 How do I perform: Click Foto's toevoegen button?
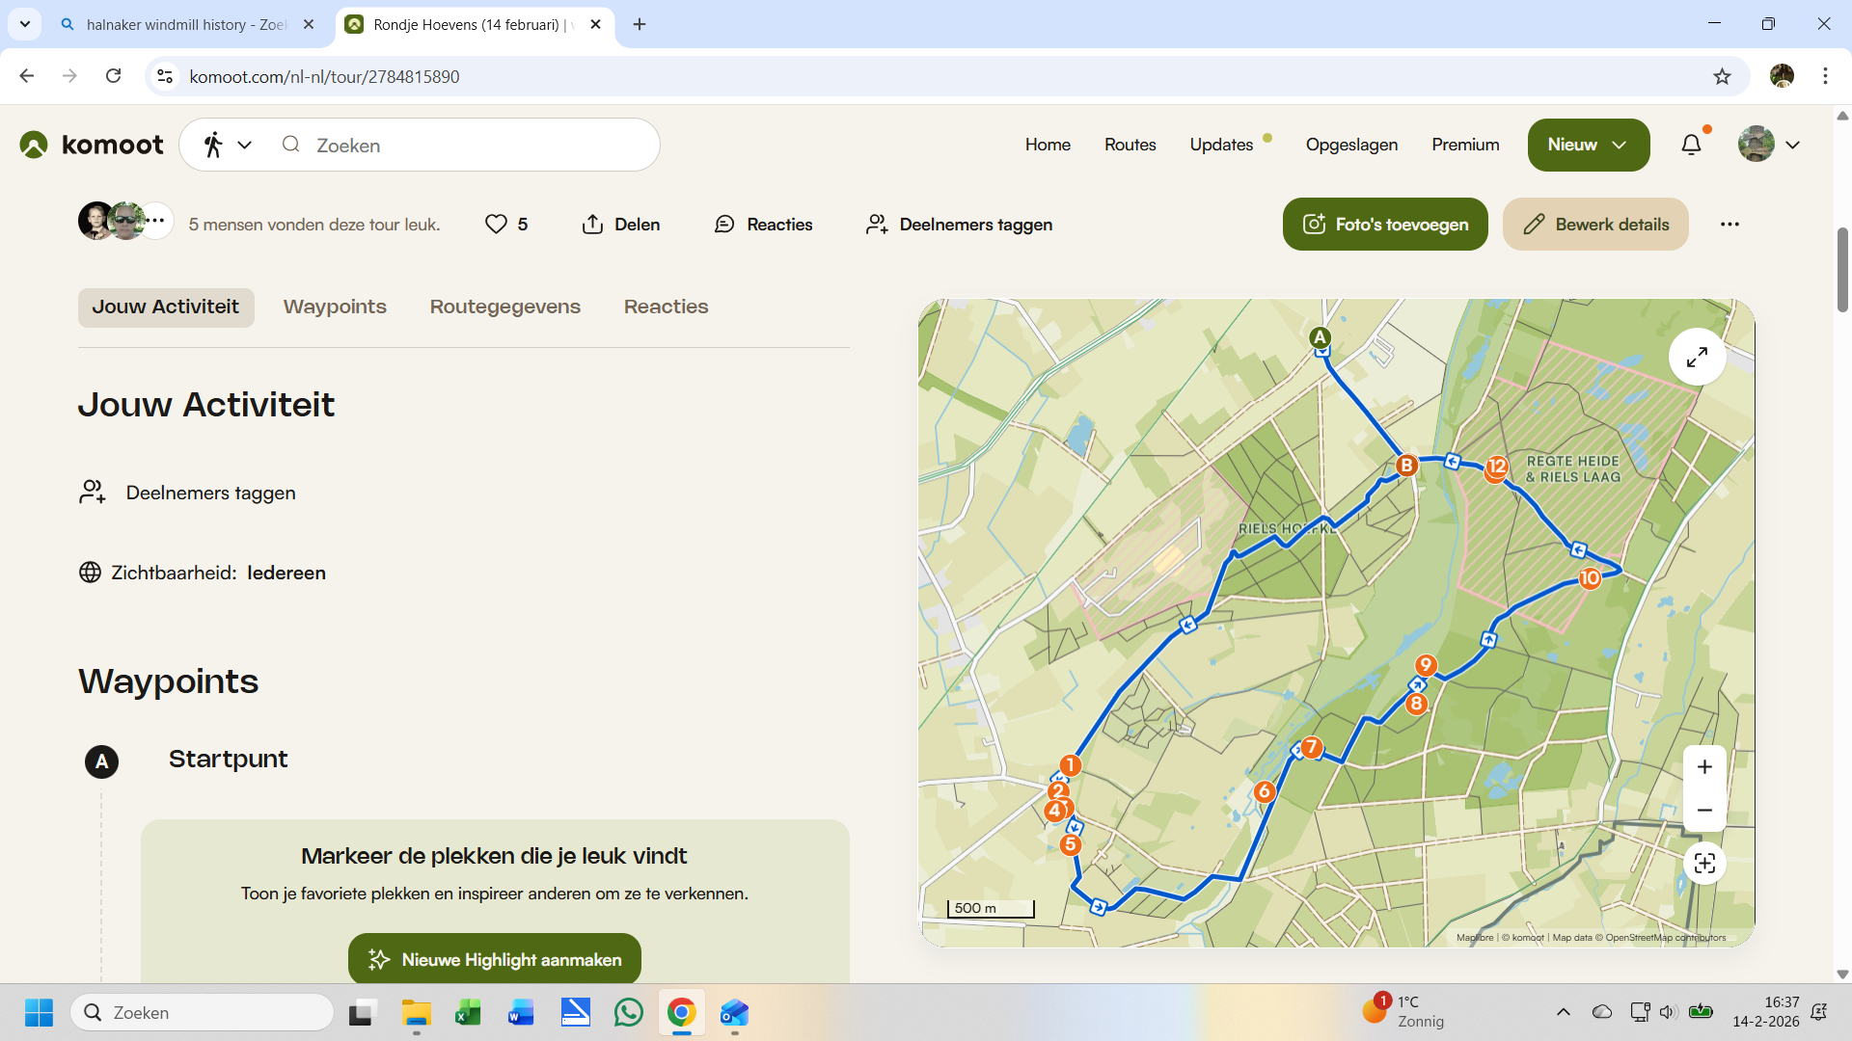pos(1384,225)
